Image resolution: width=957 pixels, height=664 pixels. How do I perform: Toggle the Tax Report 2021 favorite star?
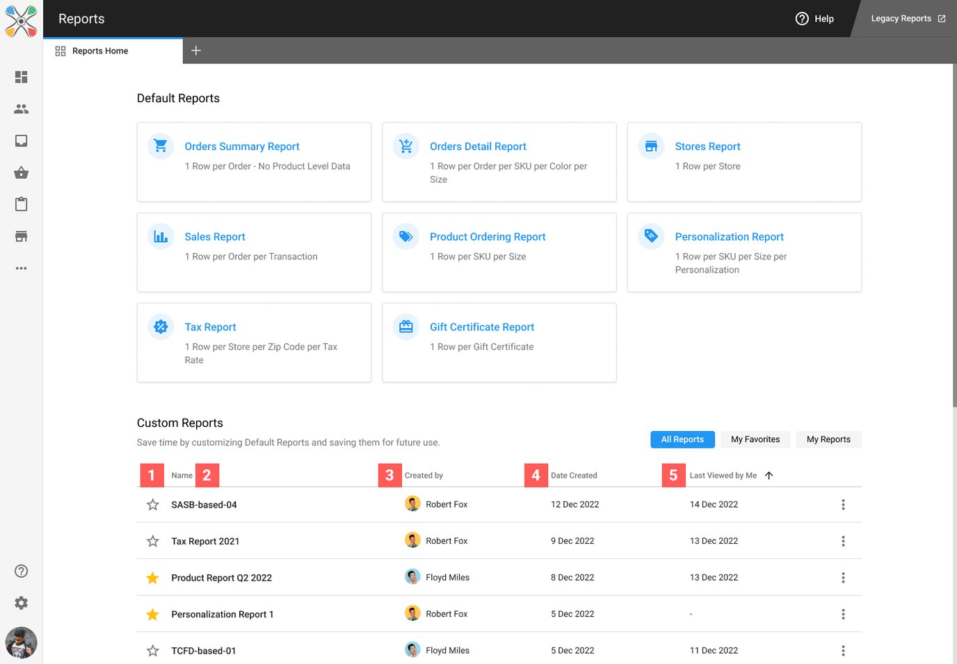[153, 541]
